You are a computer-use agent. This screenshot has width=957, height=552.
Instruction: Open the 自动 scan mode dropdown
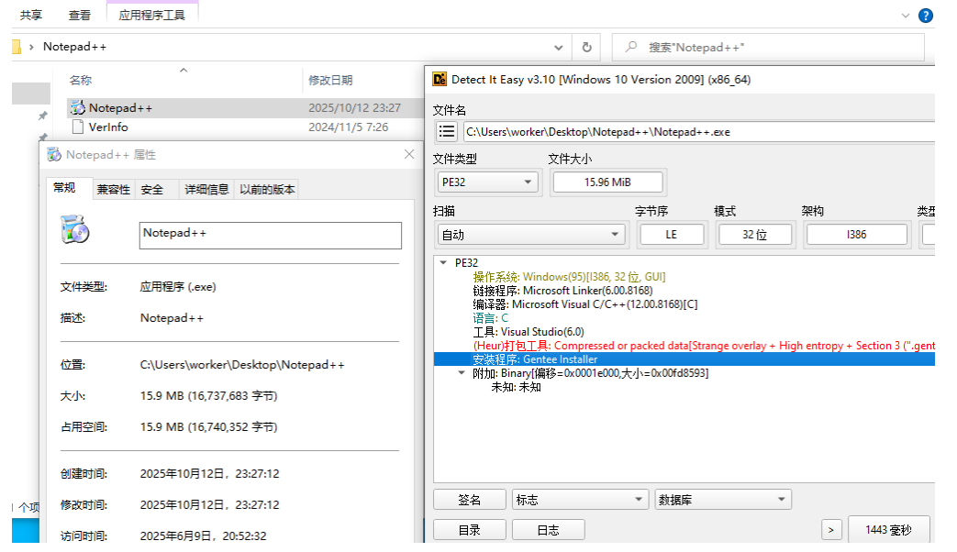pos(530,235)
